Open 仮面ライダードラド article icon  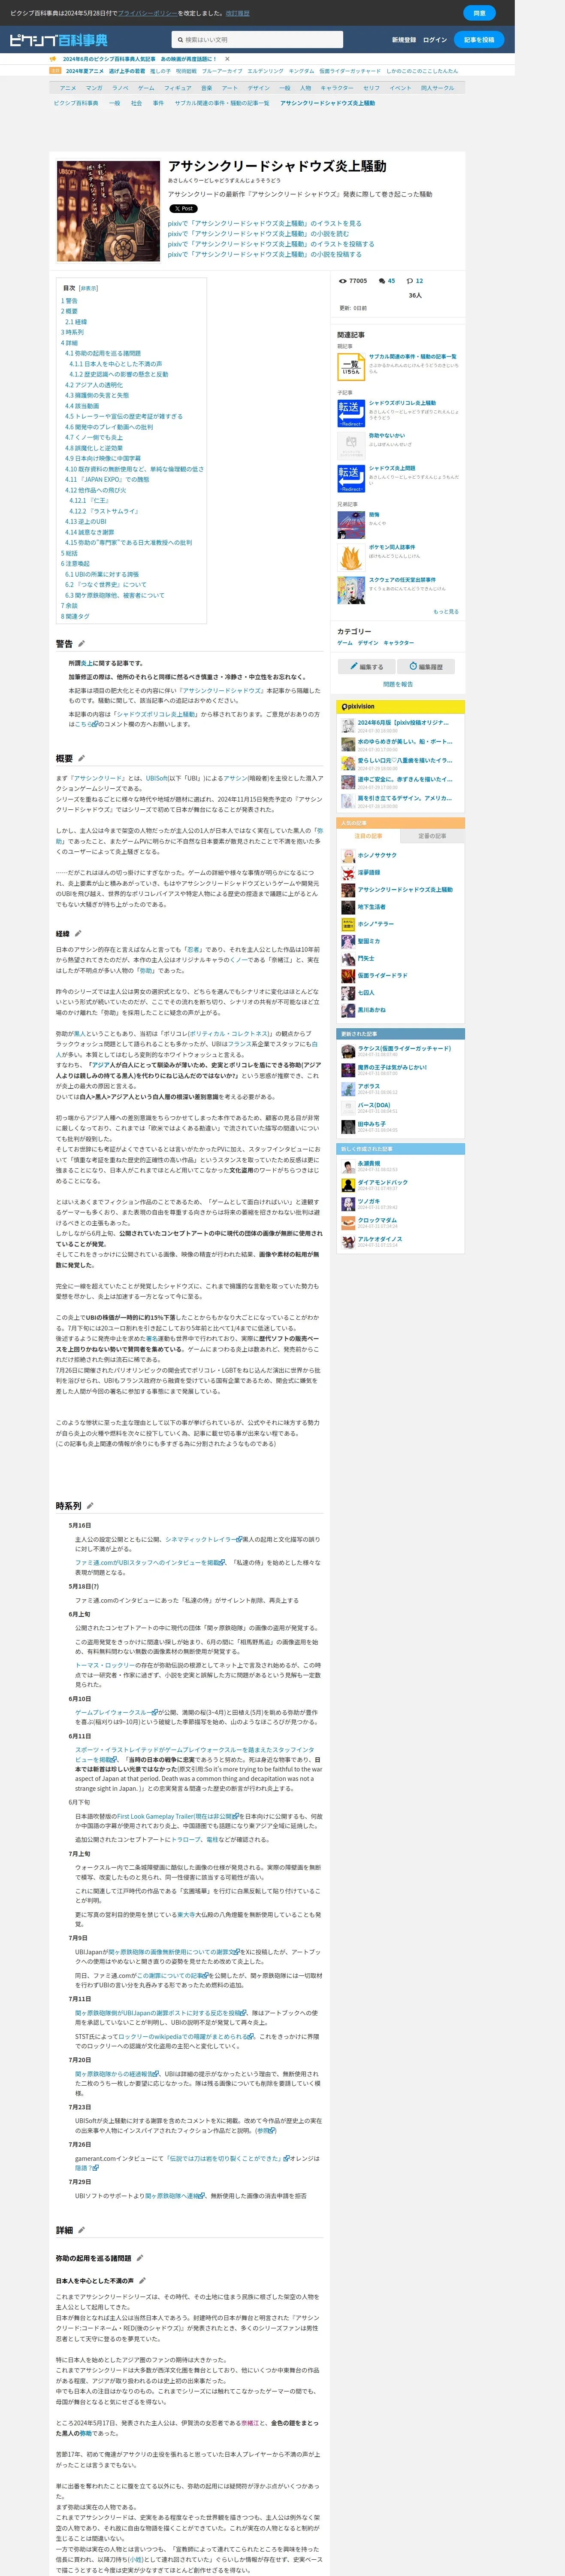tap(348, 975)
